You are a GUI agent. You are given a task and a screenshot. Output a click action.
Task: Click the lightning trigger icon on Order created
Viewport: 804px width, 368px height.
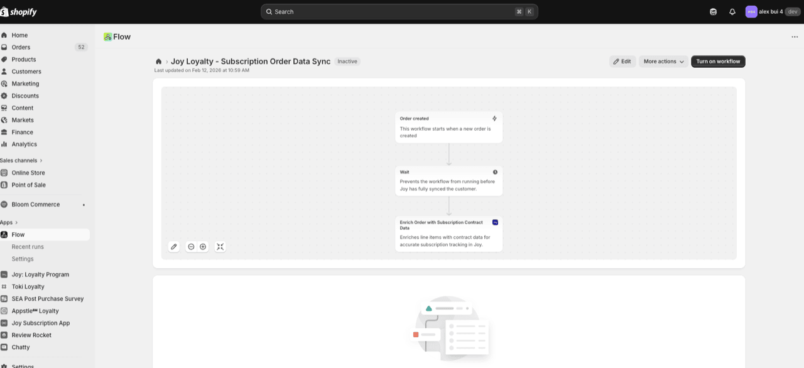click(x=494, y=119)
